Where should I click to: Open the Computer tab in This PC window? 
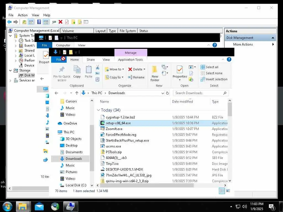pyautogui.click(x=63, y=45)
